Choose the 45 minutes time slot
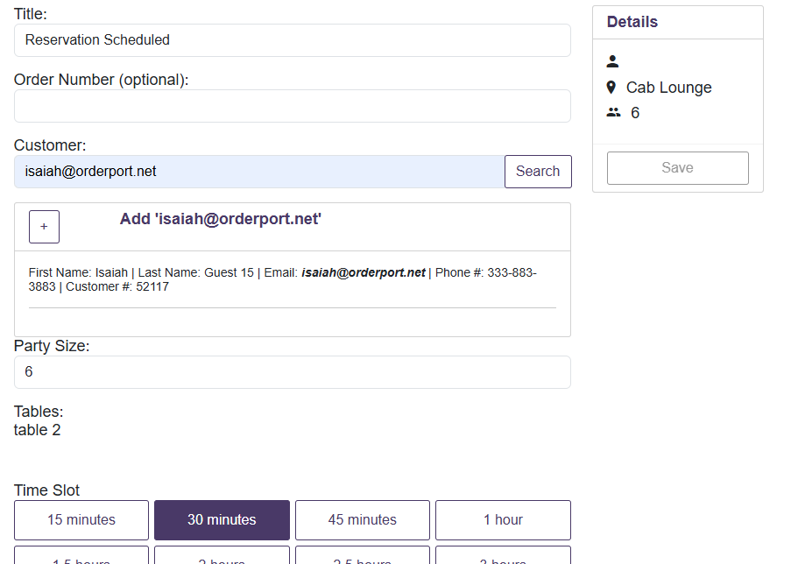 pos(362,520)
